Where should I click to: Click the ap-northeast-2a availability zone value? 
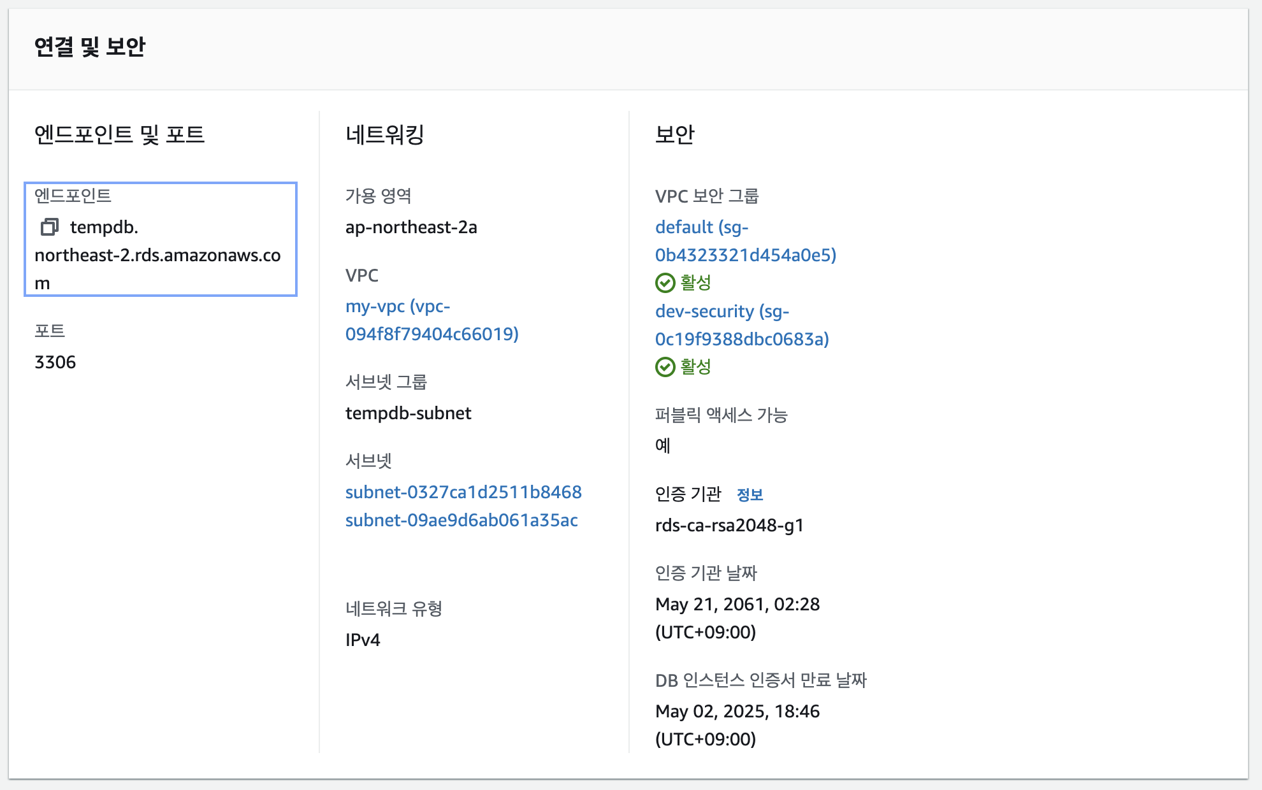[410, 227]
